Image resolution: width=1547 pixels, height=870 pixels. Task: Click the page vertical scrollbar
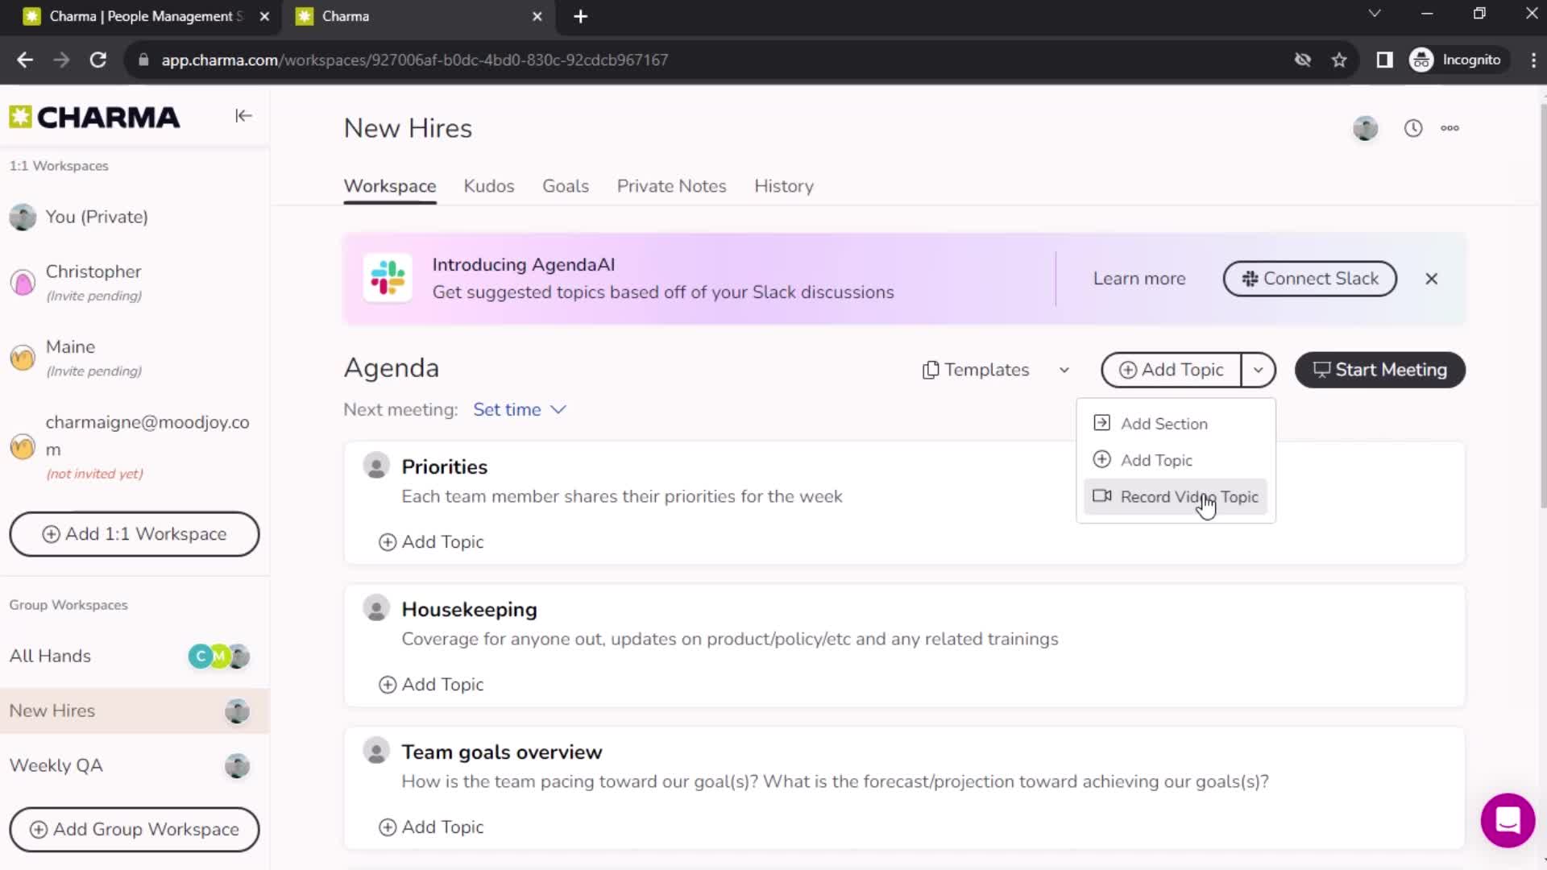click(1541, 306)
